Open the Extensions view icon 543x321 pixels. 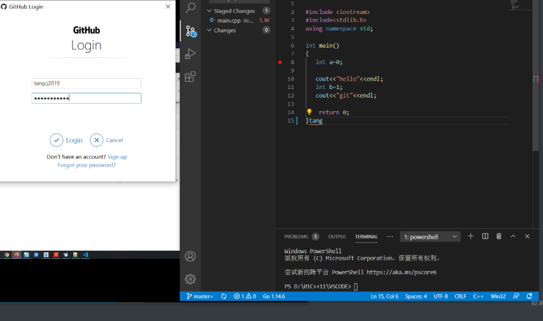(x=190, y=76)
